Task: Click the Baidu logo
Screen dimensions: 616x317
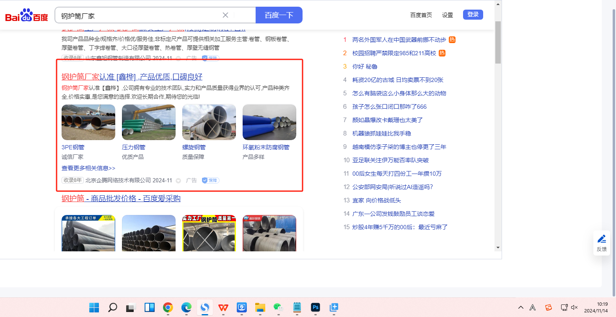Action: 26,15
